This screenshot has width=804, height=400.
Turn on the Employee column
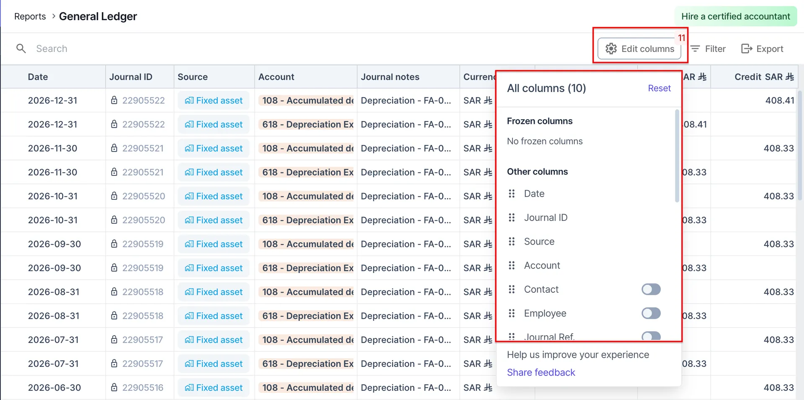(x=651, y=313)
